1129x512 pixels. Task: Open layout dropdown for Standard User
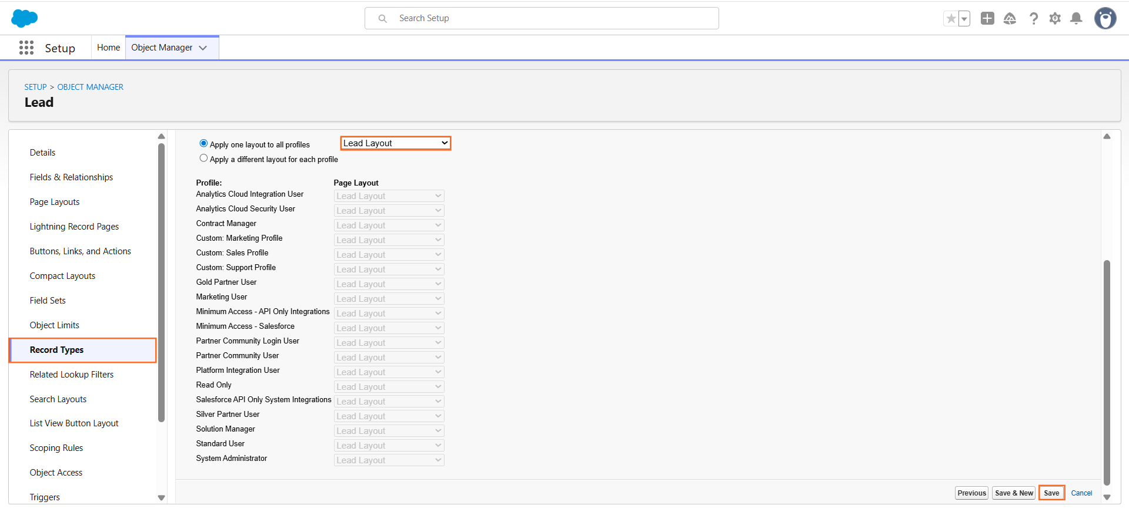click(389, 446)
